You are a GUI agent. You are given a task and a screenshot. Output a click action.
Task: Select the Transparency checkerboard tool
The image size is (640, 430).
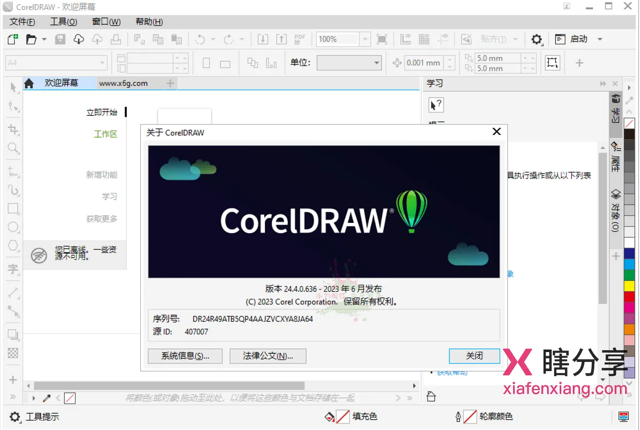tap(13, 353)
